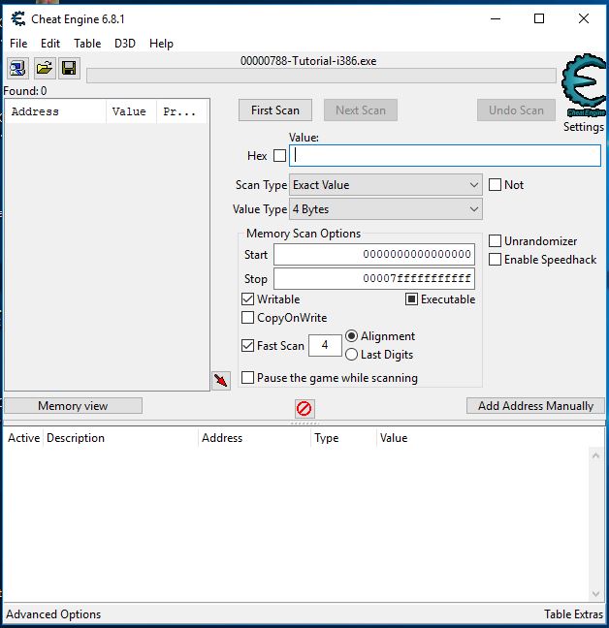Open the Help menu
The image size is (609, 628).
[161, 44]
